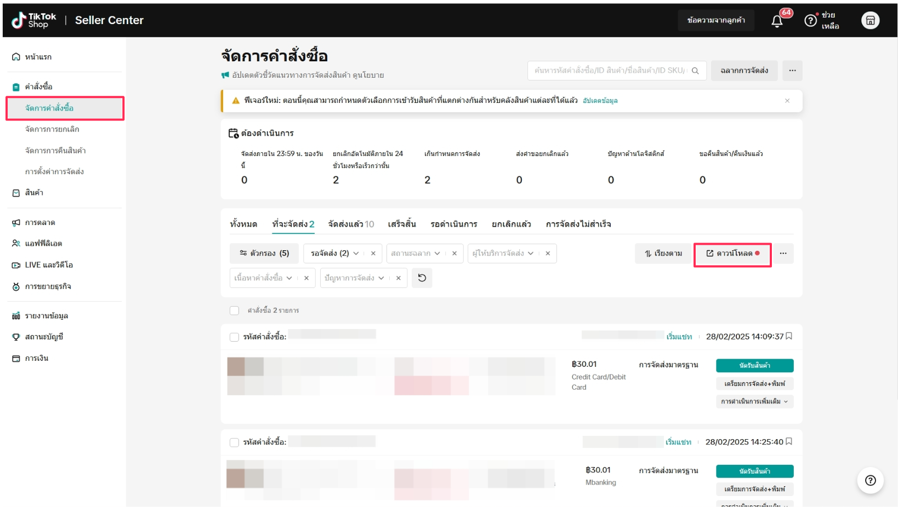The width and height of the screenshot is (898, 507).
Task: Click นัดรับสินค้า for the Mbanking order
Action: [x=755, y=471]
